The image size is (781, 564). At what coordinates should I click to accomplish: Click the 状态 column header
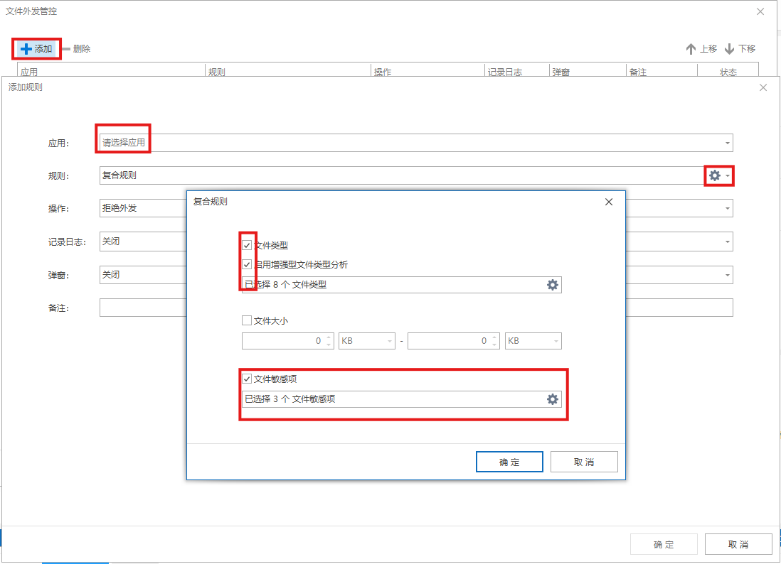coord(728,72)
